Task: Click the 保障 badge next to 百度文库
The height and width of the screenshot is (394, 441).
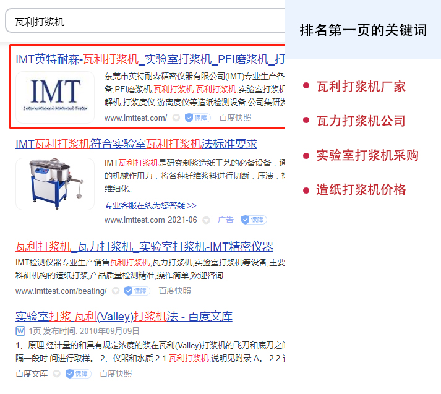Action: pyautogui.click(x=78, y=374)
